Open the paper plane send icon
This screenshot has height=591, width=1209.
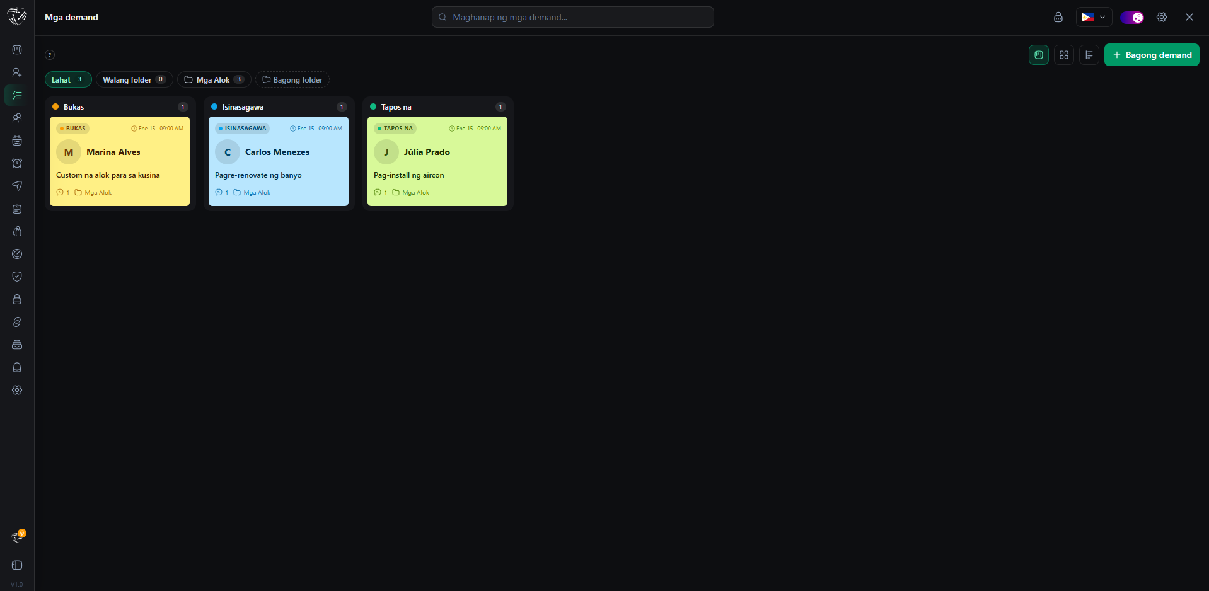click(17, 186)
